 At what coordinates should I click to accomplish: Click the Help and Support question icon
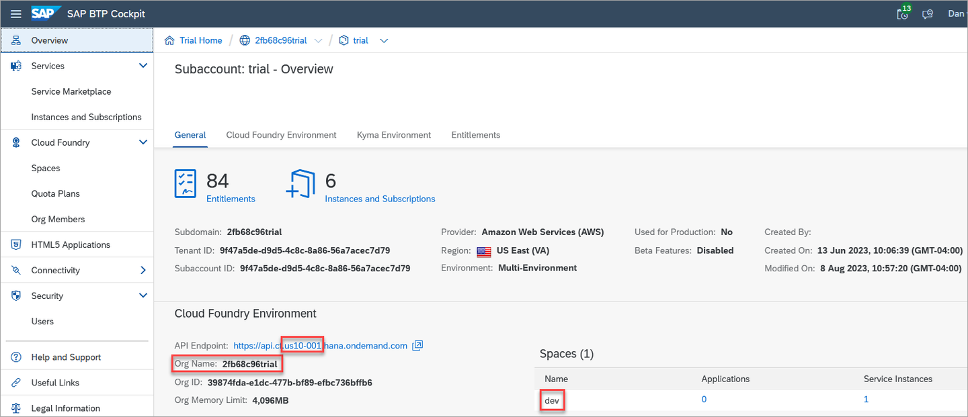click(16, 357)
